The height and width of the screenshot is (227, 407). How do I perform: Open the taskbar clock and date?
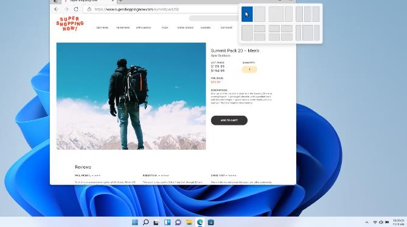(x=398, y=222)
